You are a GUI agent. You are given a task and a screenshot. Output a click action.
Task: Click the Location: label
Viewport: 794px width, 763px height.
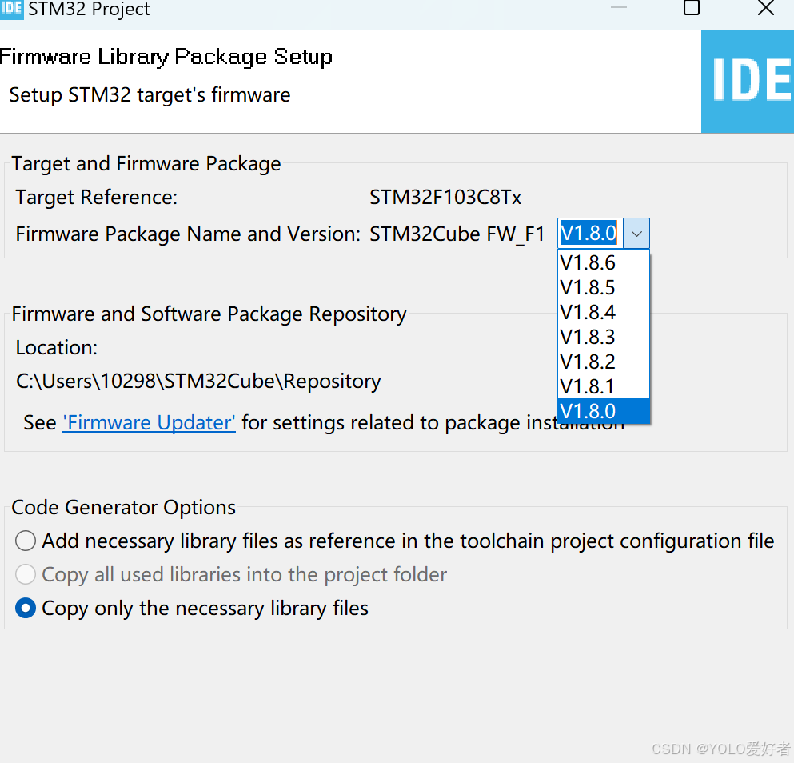tap(56, 348)
